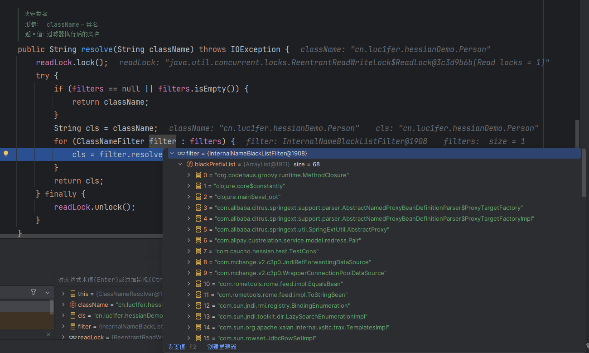
Task: Select entry 12 BindingEnumeration string
Action: (x=284, y=305)
